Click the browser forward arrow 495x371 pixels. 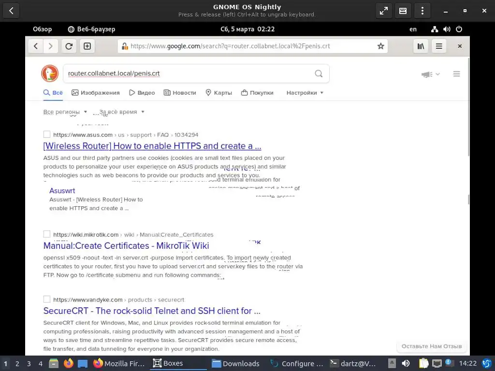click(50, 46)
